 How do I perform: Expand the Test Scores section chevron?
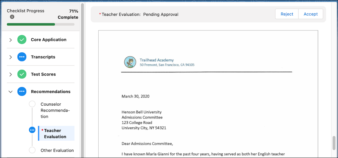tap(11, 74)
